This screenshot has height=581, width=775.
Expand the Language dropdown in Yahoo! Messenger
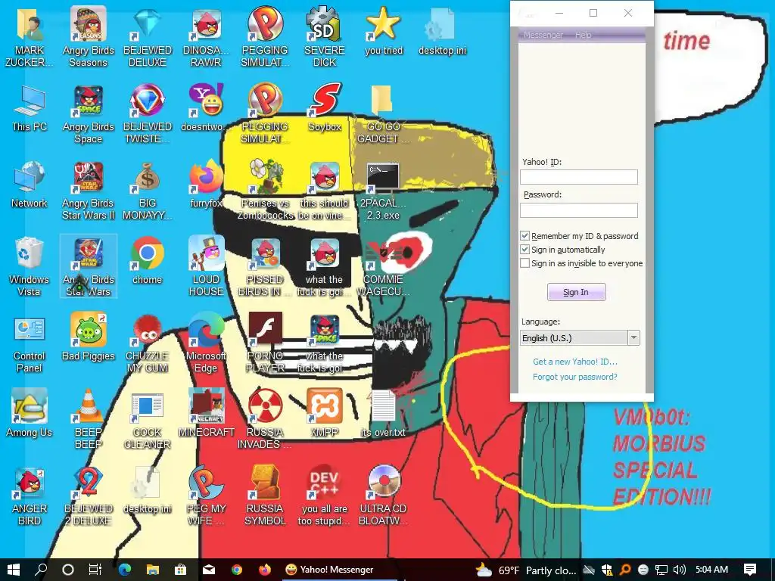click(x=633, y=338)
